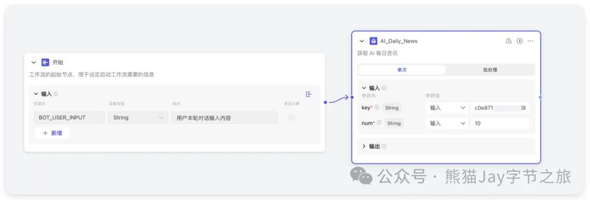The image size is (590, 200).
Task: Click the info icon beside AI_Daily_News 输入
Action: pos(384,88)
